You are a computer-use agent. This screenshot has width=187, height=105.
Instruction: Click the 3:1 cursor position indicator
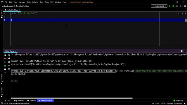tap(153, 103)
